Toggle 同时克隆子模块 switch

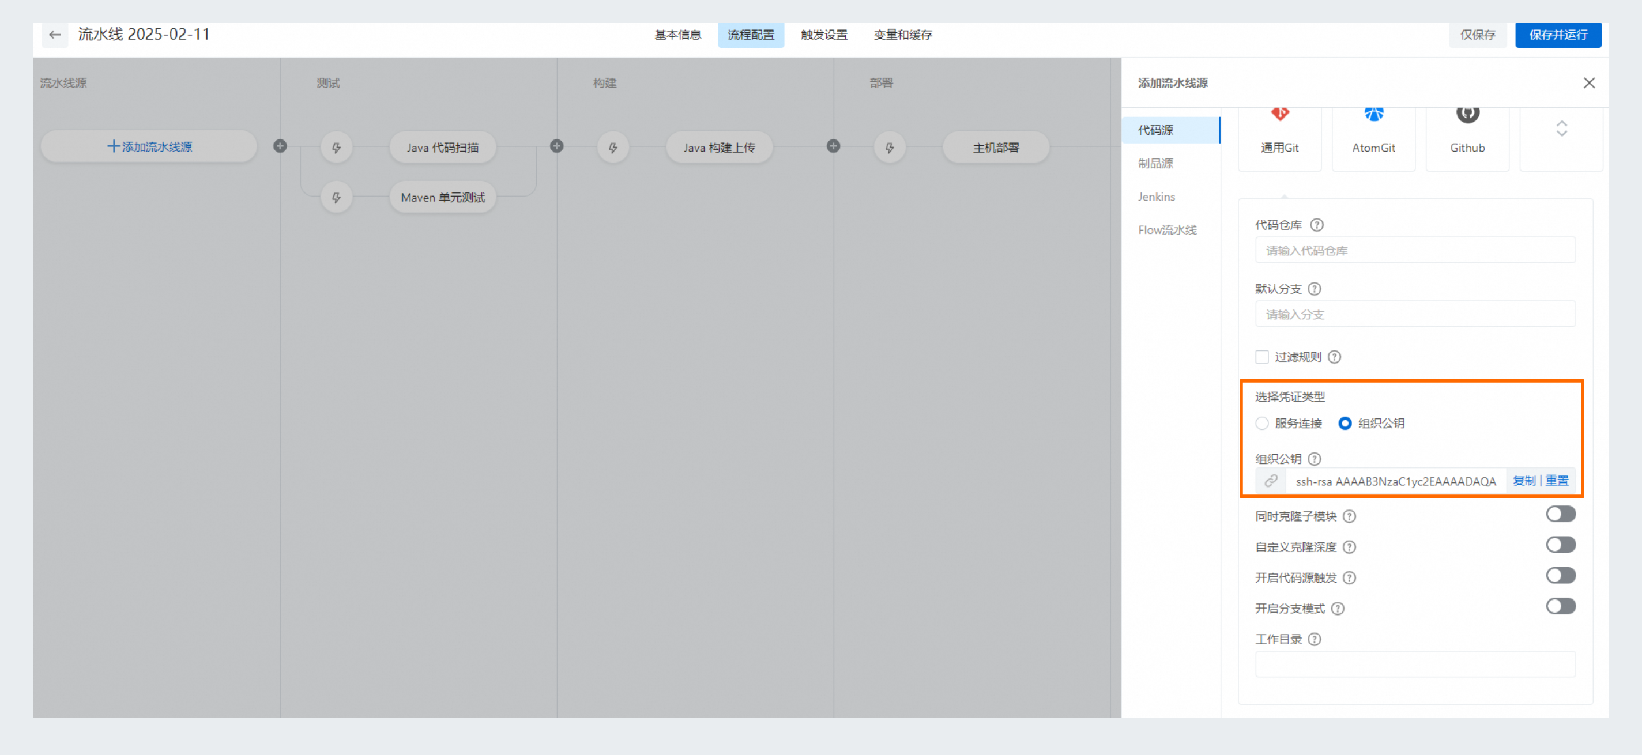click(1561, 514)
